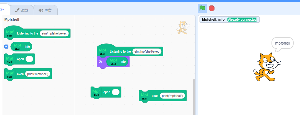Screen dimensions: 300x115
Task: Click the faded cat watermark sprite in workspace
Action: [x=183, y=28]
